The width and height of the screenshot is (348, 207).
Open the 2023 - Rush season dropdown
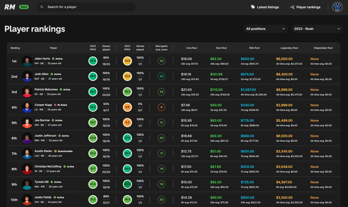317,29
